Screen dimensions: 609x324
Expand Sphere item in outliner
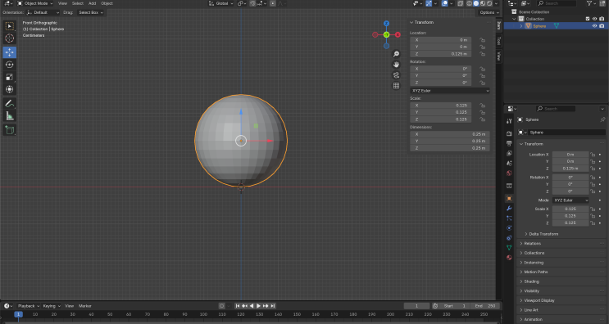[x=521, y=26]
